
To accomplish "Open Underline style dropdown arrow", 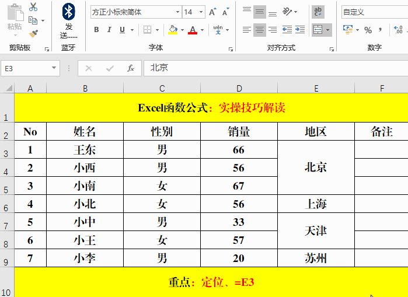I will pos(132,30).
